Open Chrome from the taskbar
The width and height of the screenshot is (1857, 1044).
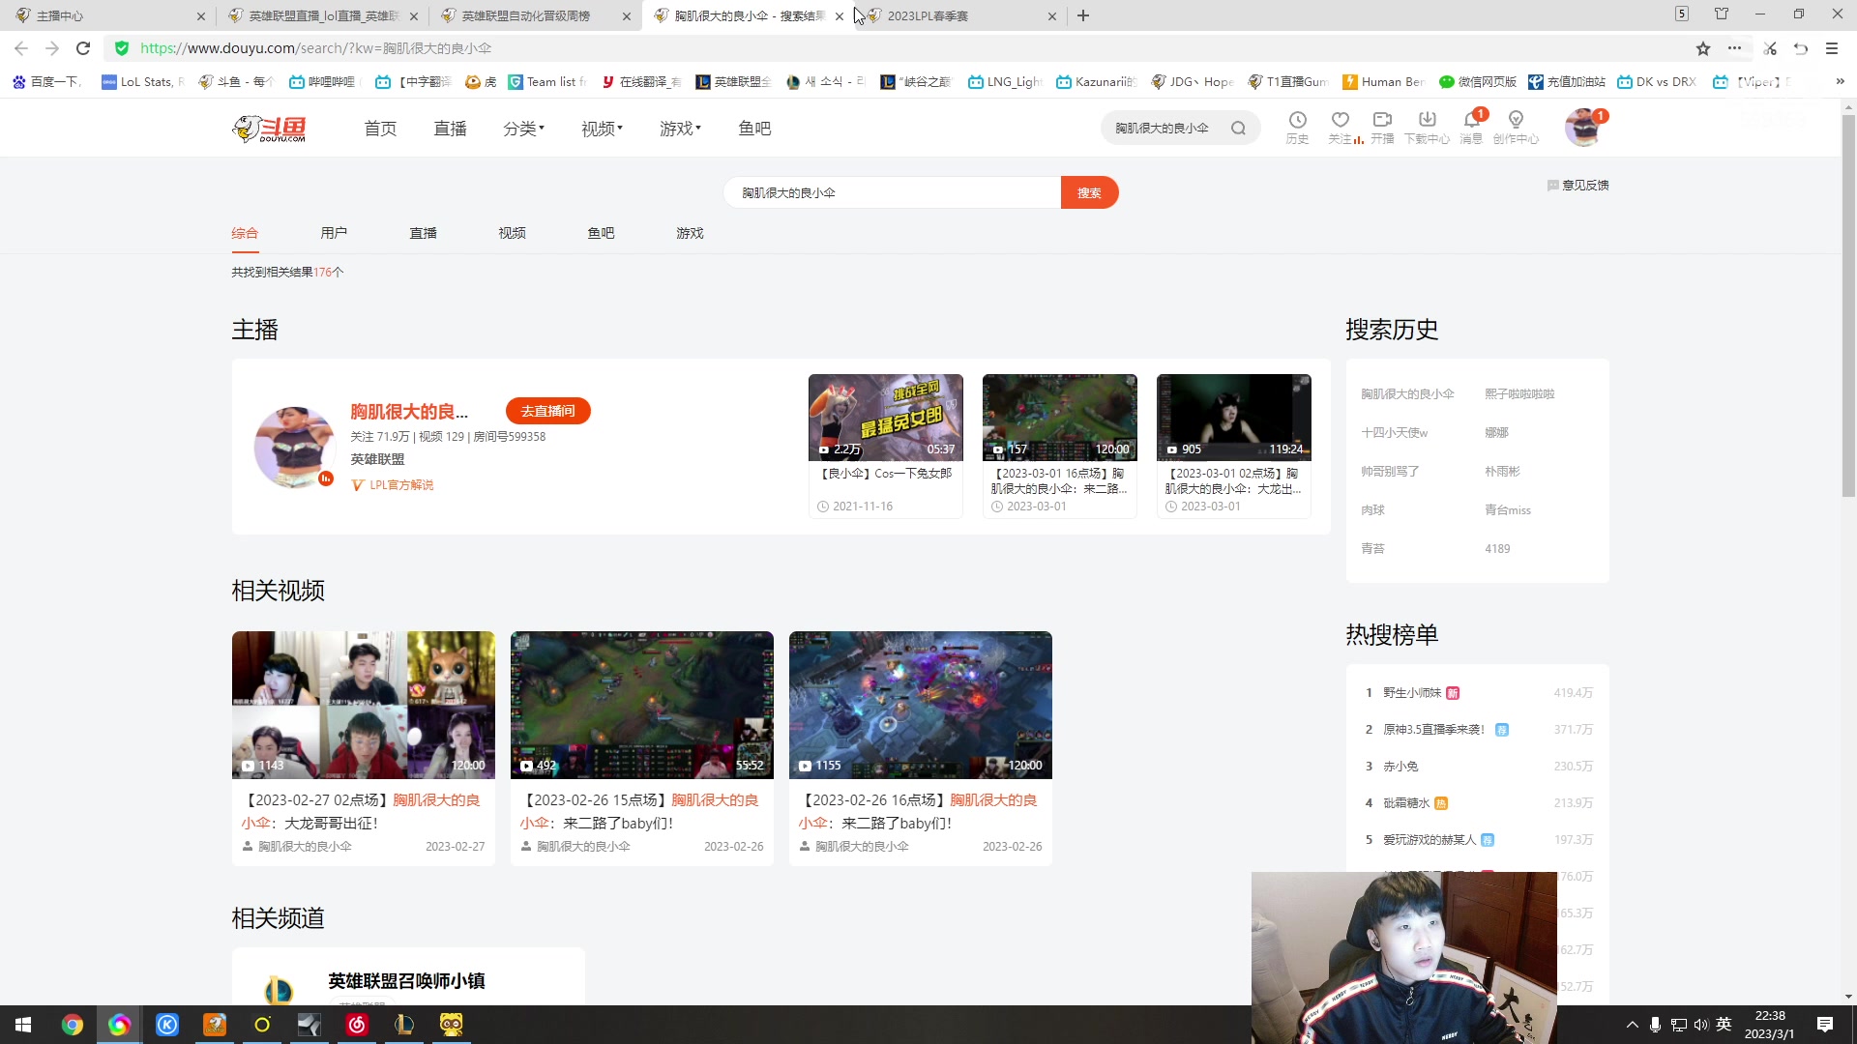click(73, 1025)
